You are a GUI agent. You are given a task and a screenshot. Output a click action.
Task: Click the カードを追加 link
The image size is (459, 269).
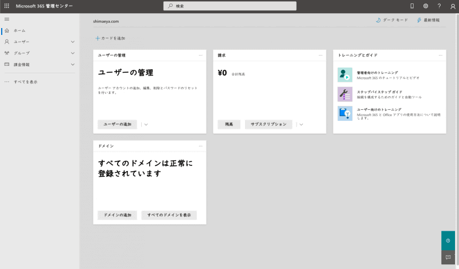[110, 38]
